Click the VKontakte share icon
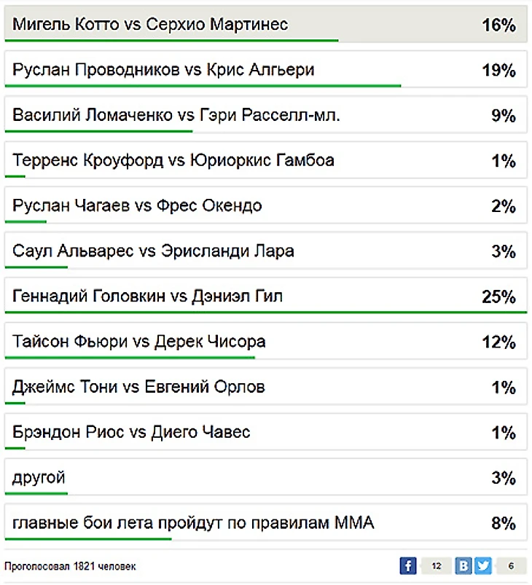The image size is (532, 585). [463, 566]
